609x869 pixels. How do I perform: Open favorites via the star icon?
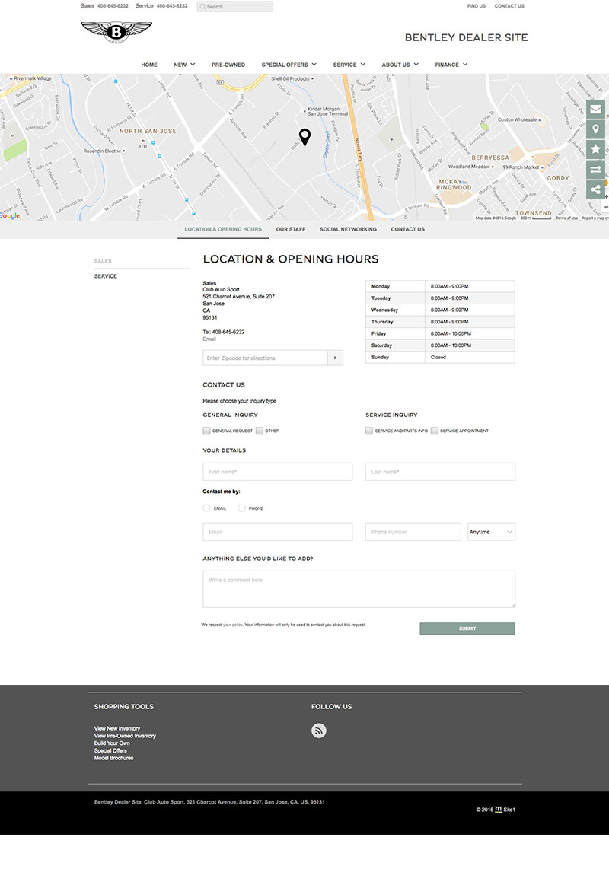(x=596, y=150)
